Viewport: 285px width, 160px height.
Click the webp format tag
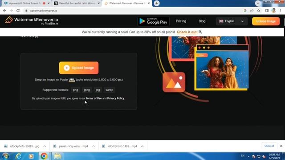click(x=110, y=90)
